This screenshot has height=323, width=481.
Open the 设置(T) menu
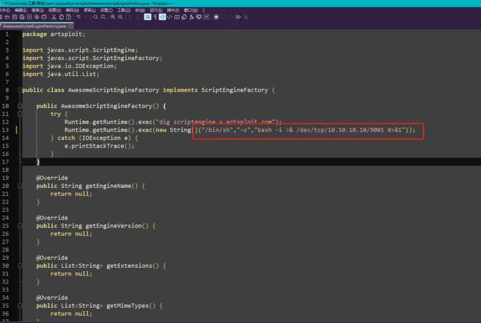[x=106, y=10]
